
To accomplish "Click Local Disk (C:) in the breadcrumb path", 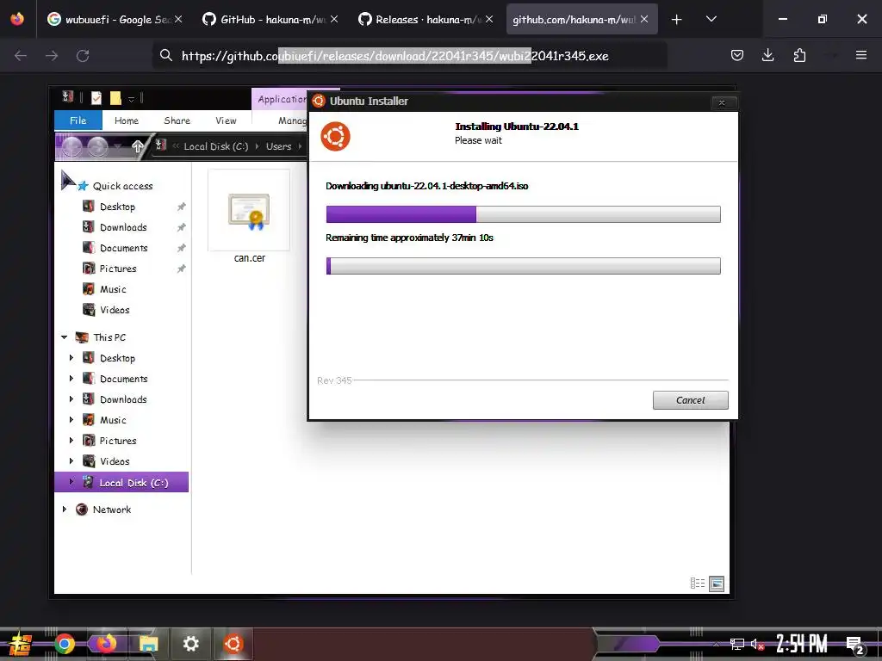I will click(216, 146).
